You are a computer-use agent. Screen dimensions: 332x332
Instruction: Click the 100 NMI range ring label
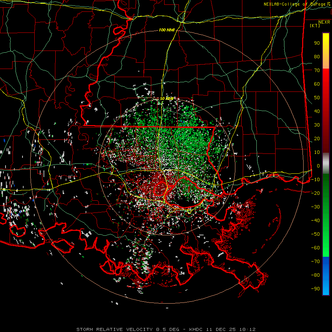(x=167, y=30)
